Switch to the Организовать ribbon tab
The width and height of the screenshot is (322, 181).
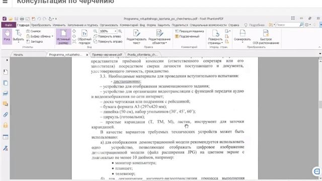point(109,25)
